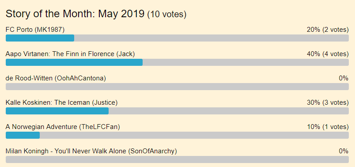Screen dimensions: 355x167
Task: Choose the Kalle Koskinen: The Iceman (Justice) entry
Action: pos(61,102)
